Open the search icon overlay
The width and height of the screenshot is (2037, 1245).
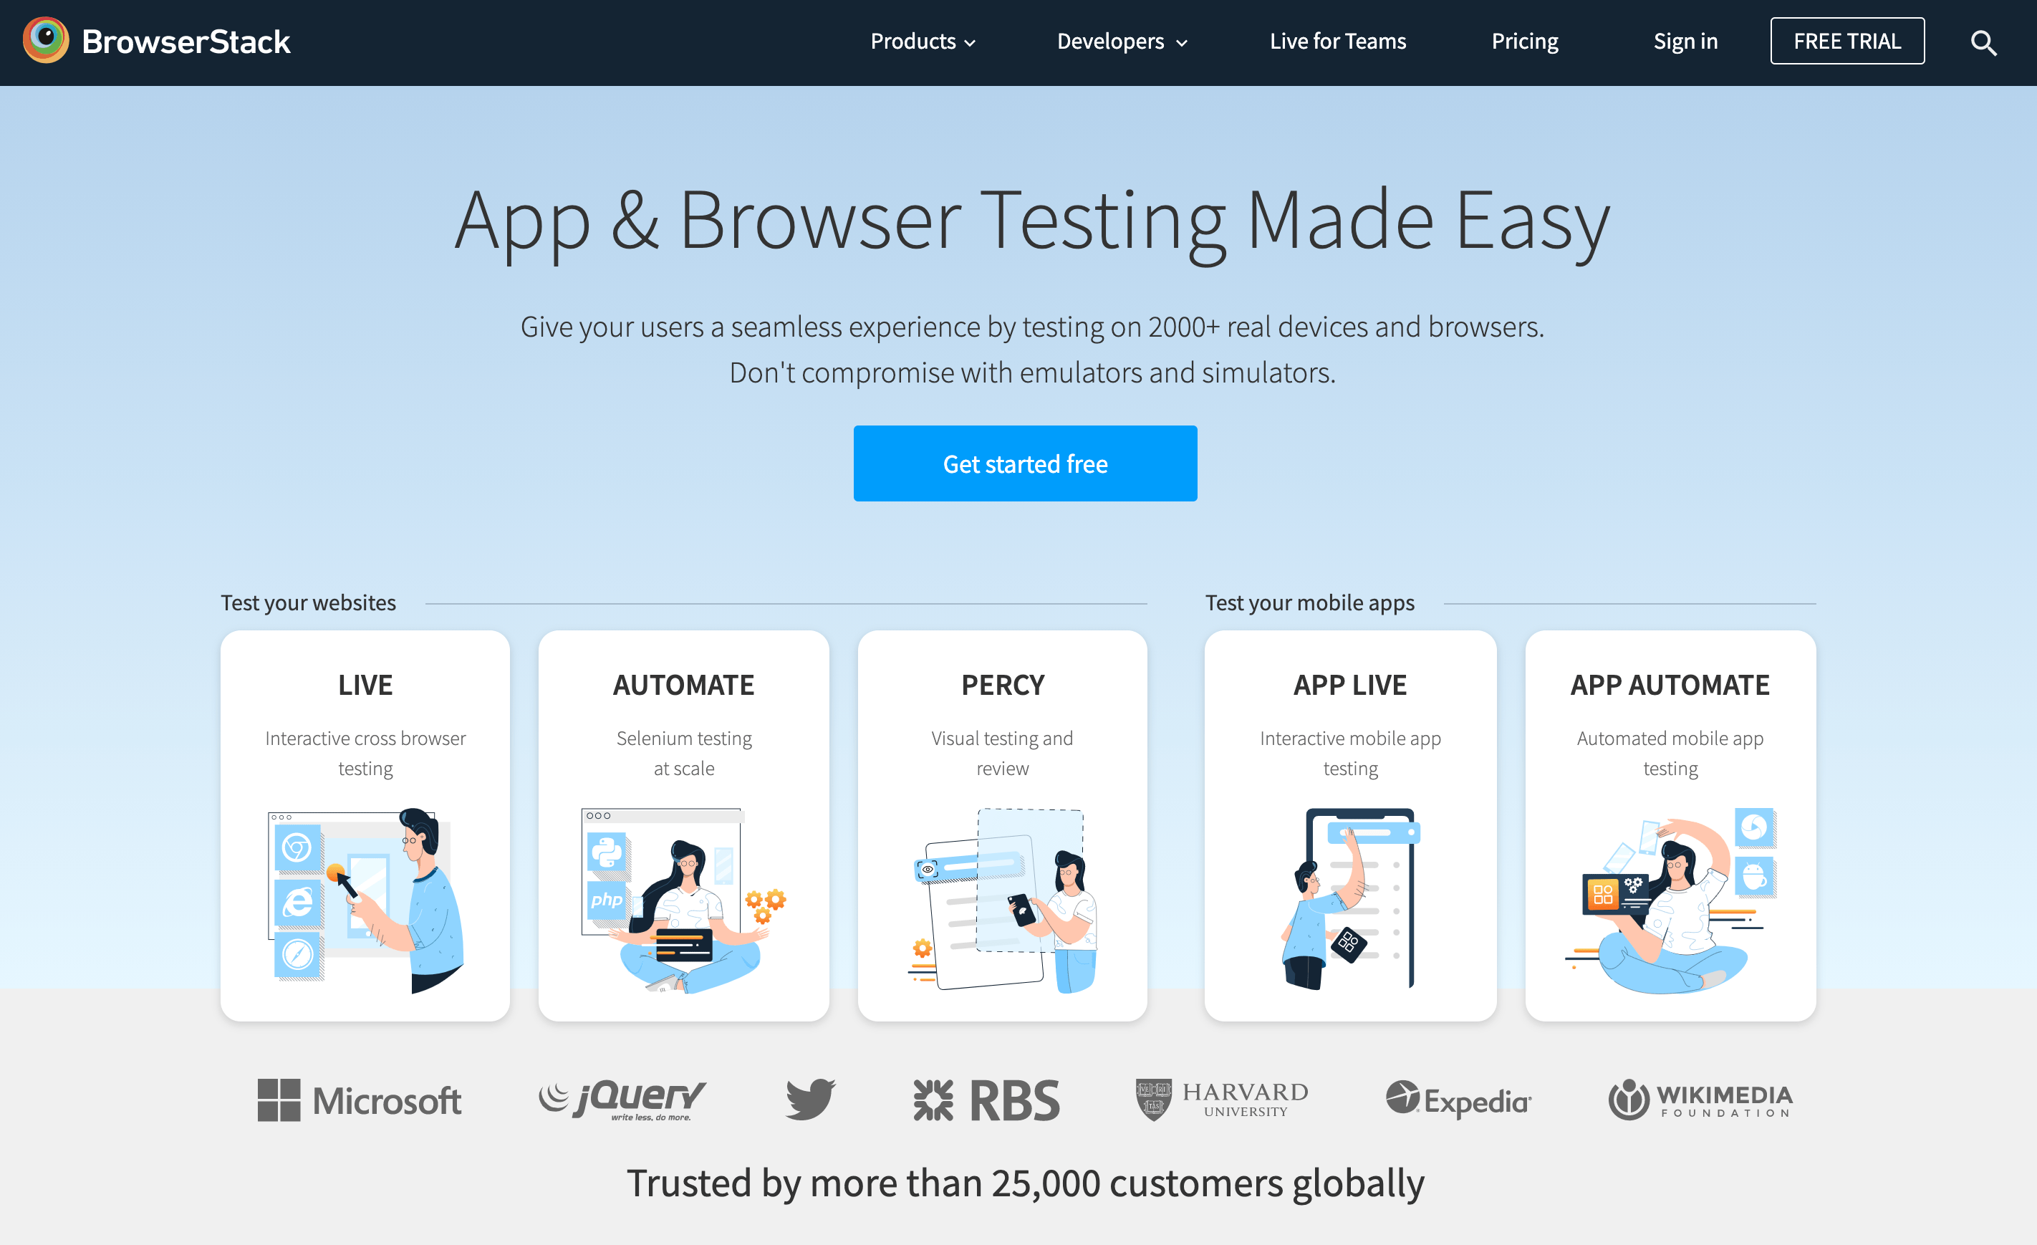pyautogui.click(x=1985, y=41)
